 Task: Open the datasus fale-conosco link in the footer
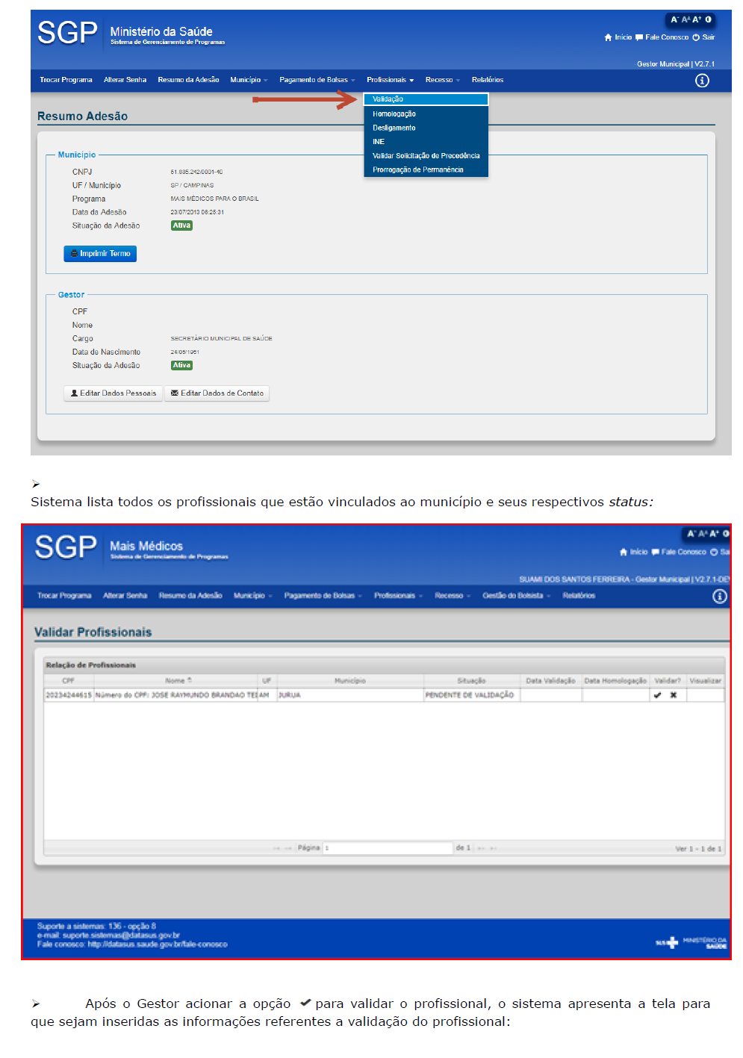click(x=158, y=945)
